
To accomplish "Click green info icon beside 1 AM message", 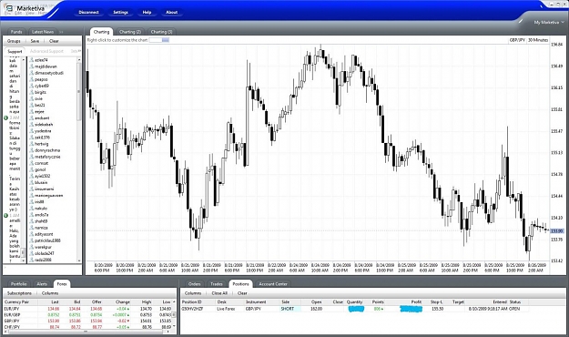I will 5,216.
